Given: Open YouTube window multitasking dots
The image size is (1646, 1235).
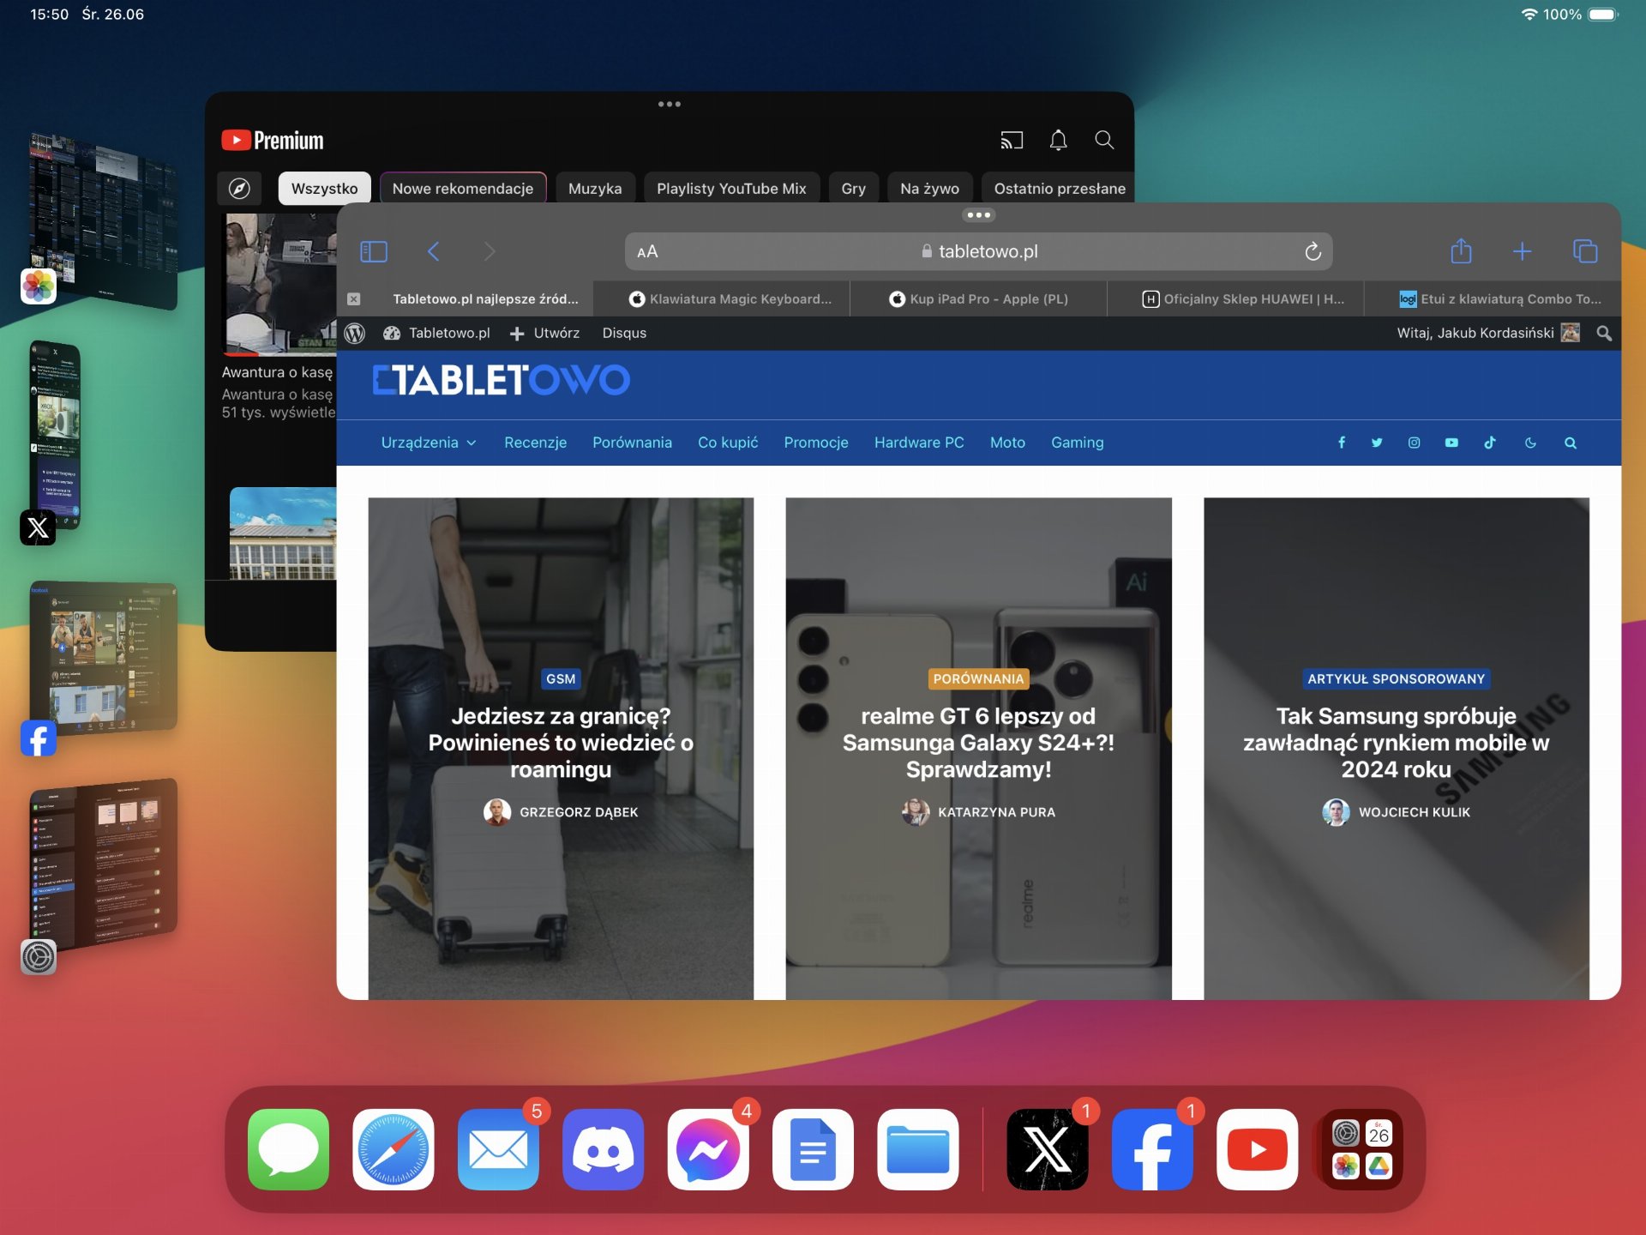Looking at the screenshot, I should (670, 105).
